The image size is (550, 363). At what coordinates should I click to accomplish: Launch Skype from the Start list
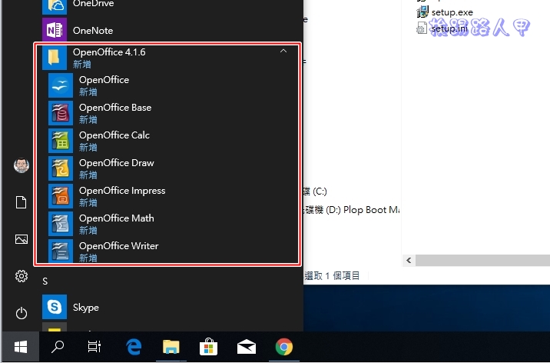[x=55, y=307]
